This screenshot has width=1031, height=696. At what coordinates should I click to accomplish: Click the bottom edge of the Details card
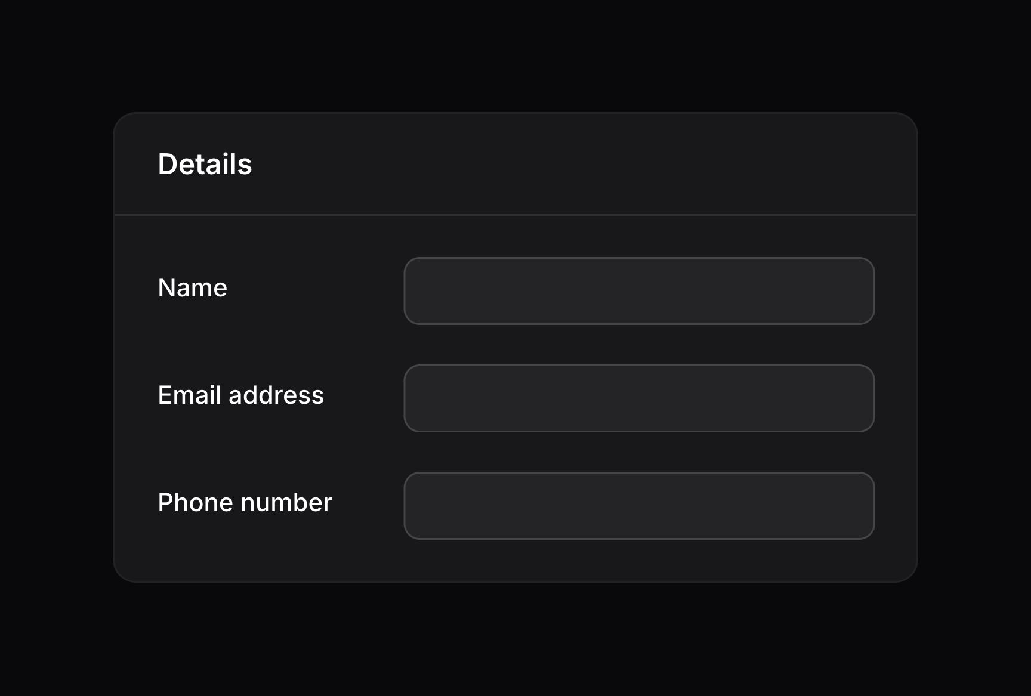click(516, 580)
